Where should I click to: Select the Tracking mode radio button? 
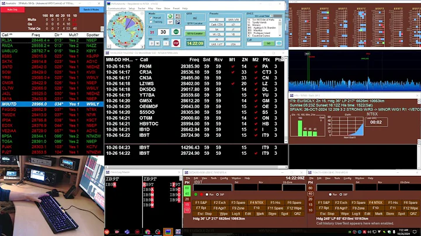click(151, 22)
